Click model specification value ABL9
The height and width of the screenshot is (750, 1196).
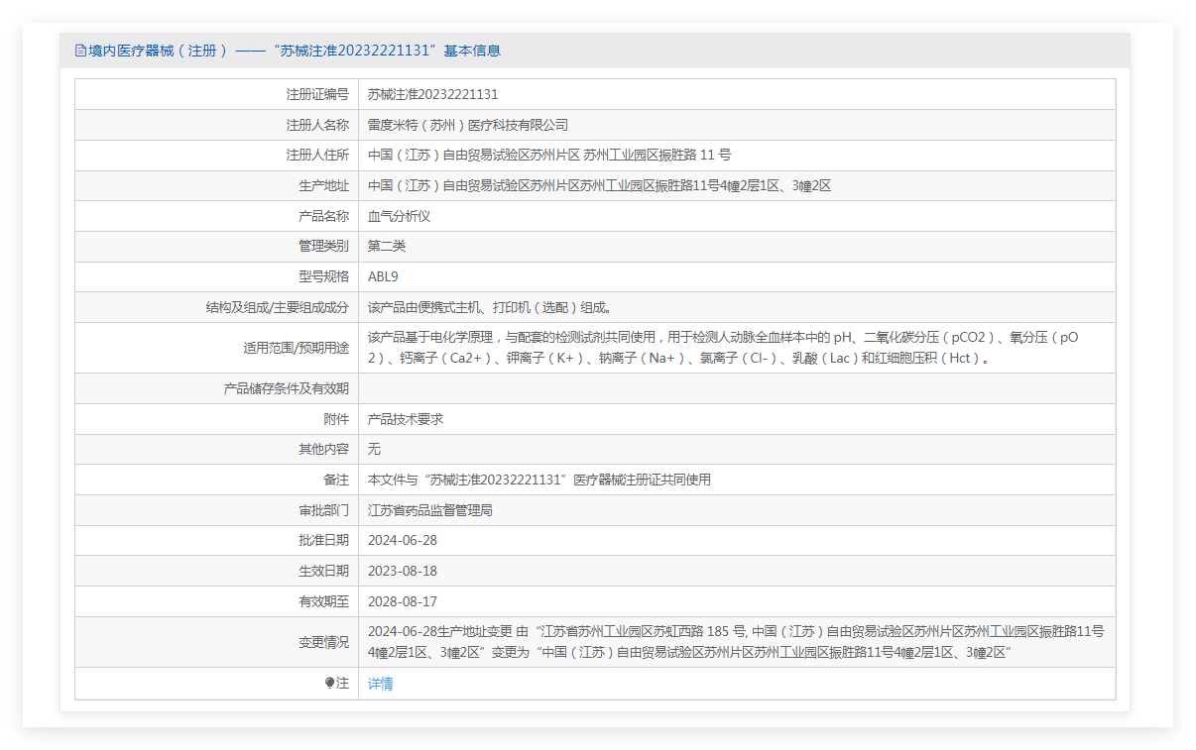tap(383, 277)
